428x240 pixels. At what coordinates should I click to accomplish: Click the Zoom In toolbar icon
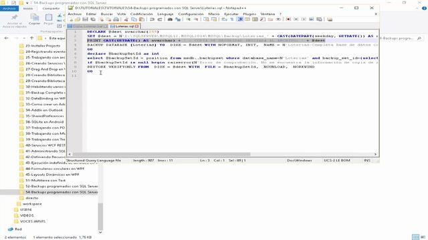pos(189,19)
